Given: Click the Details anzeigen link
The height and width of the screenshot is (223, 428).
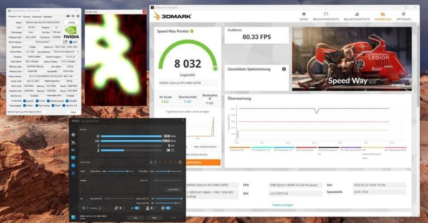Looking at the screenshot, I should (x=282, y=205).
